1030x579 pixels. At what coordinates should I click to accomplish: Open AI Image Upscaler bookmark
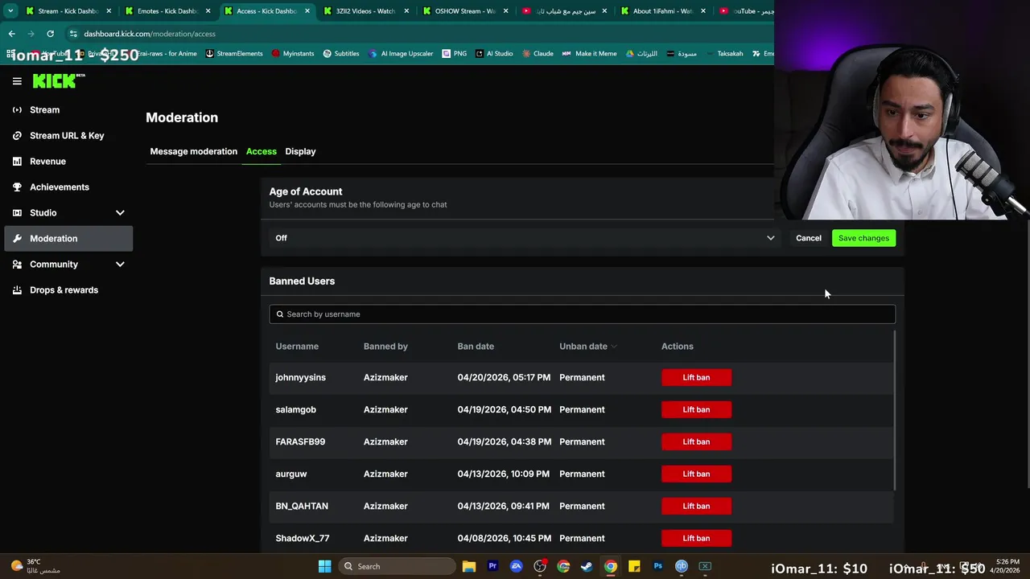pos(401,54)
